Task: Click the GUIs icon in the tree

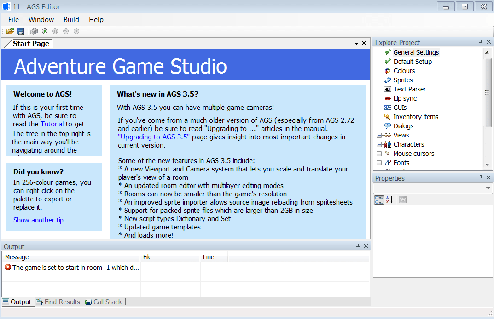Action: pyautogui.click(x=388, y=108)
